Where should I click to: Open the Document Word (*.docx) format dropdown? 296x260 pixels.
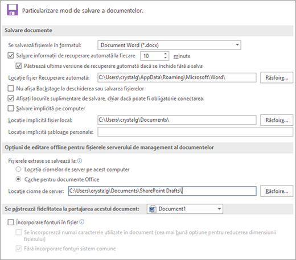pos(169,45)
